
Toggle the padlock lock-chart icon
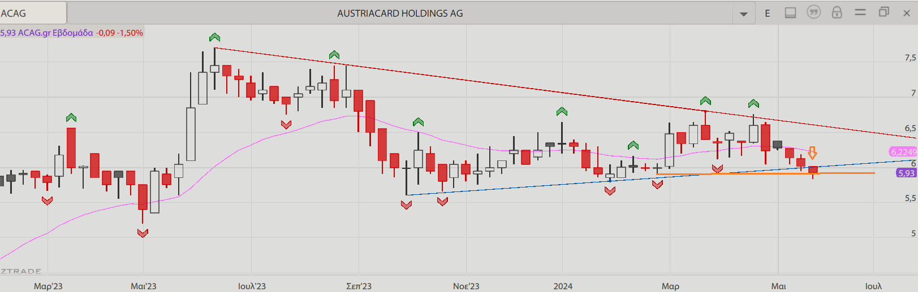[x=837, y=12]
